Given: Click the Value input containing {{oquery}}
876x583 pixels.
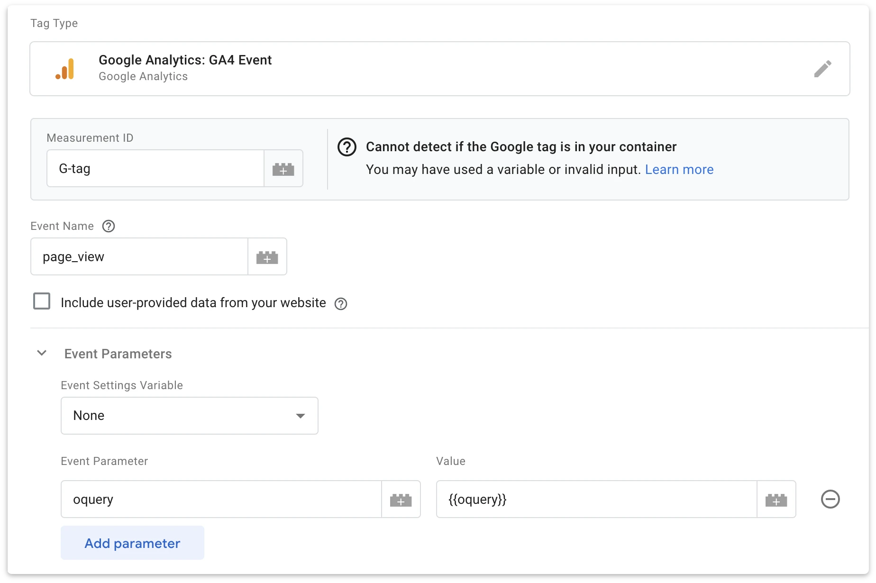Looking at the screenshot, I should pos(597,500).
